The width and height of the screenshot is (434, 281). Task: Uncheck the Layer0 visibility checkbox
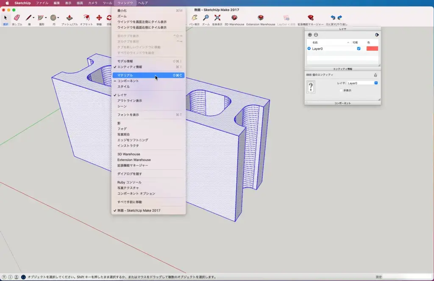tap(359, 49)
